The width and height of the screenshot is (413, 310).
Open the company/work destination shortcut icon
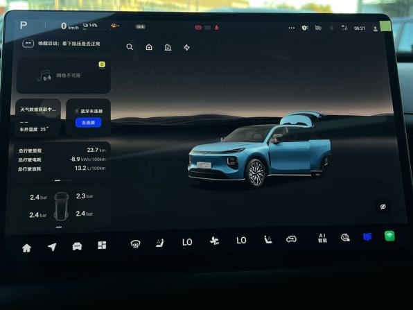point(168,47)
